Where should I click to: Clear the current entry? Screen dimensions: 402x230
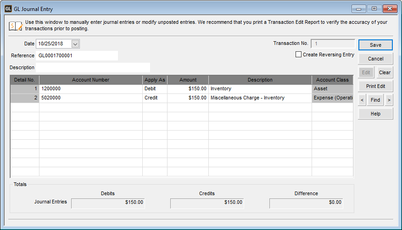[385, 72]
